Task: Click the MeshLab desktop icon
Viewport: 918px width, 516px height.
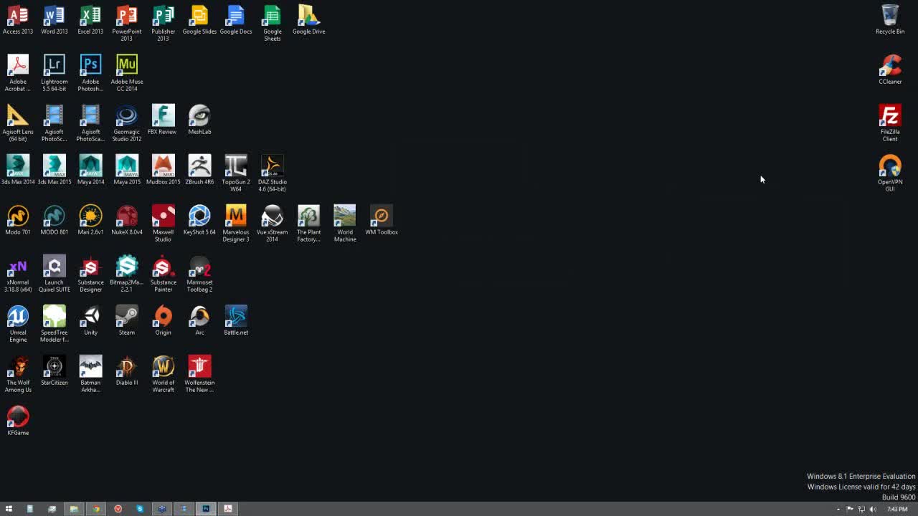Action: coord(199,120)
